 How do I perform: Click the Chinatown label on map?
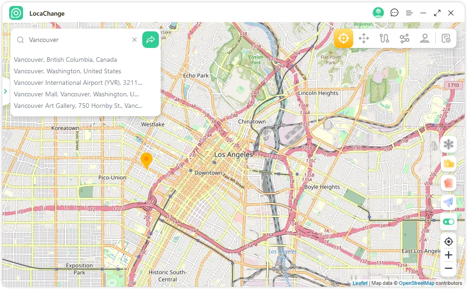251,122
